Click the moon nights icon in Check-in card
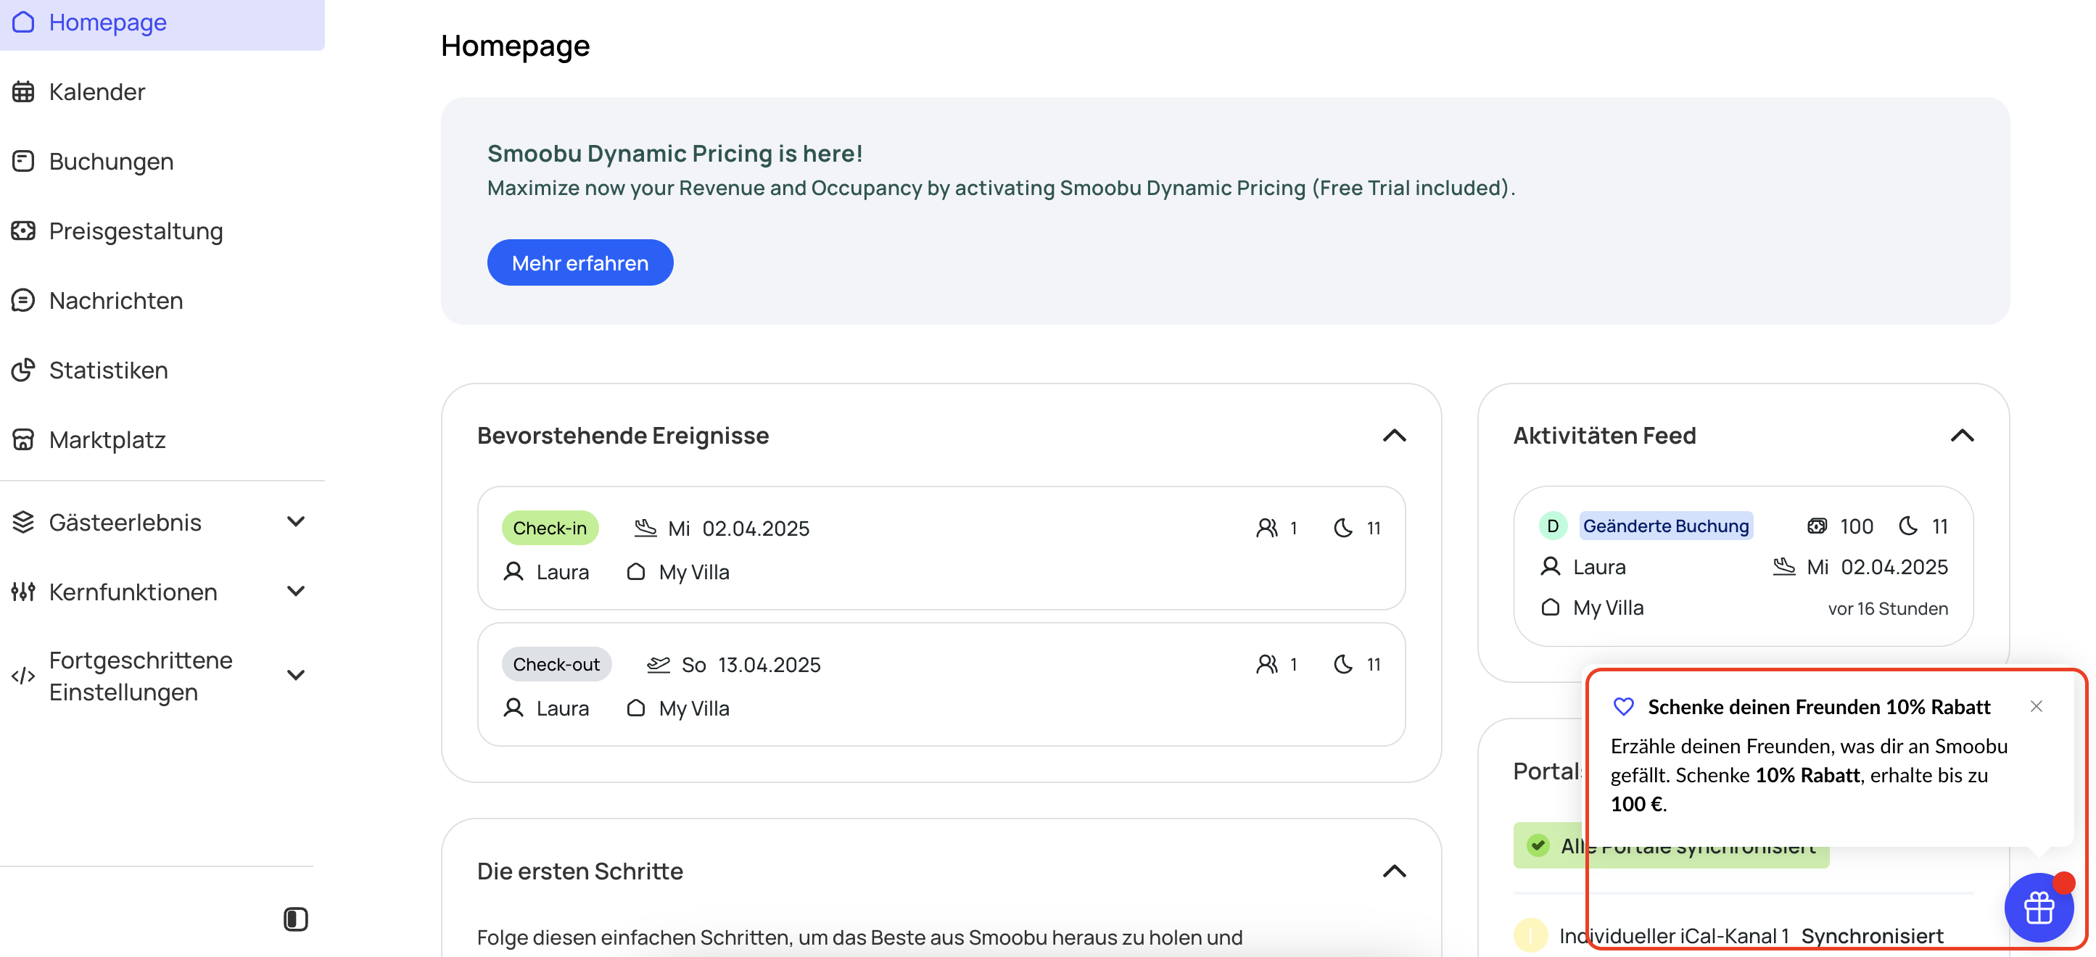The height and width of the screenshot is (957, 2096). (x=1343, y=529)
